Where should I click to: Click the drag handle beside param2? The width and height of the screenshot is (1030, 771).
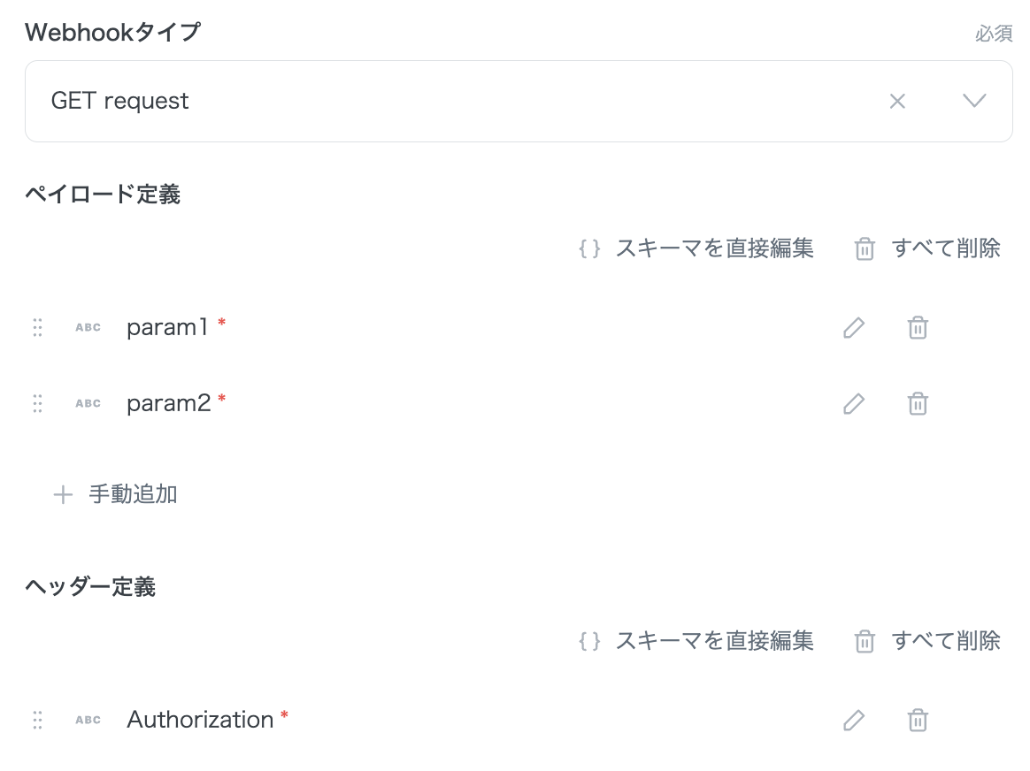pyautogui.click(x=37, y=404)
